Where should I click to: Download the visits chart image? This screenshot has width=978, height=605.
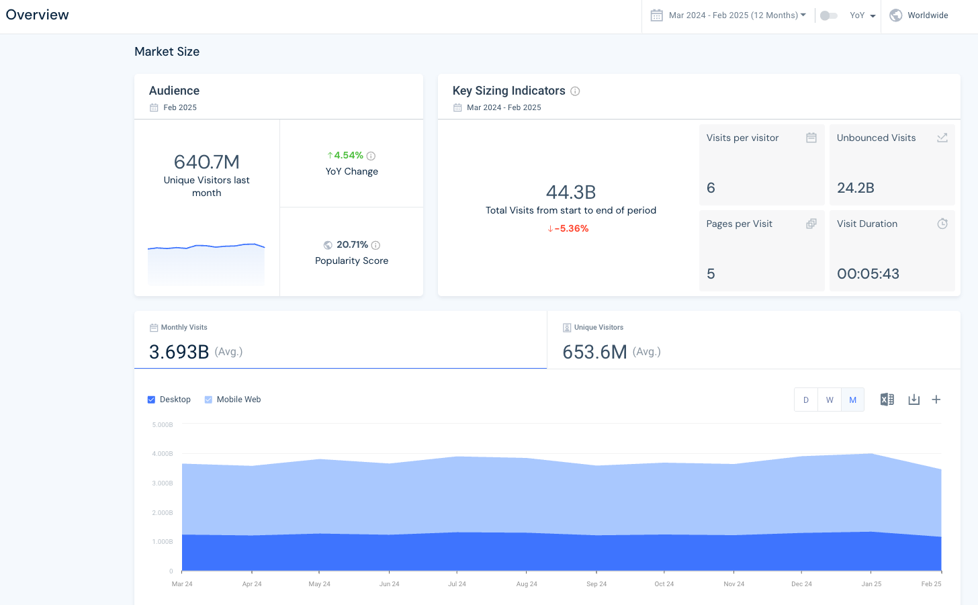point(914,399)
